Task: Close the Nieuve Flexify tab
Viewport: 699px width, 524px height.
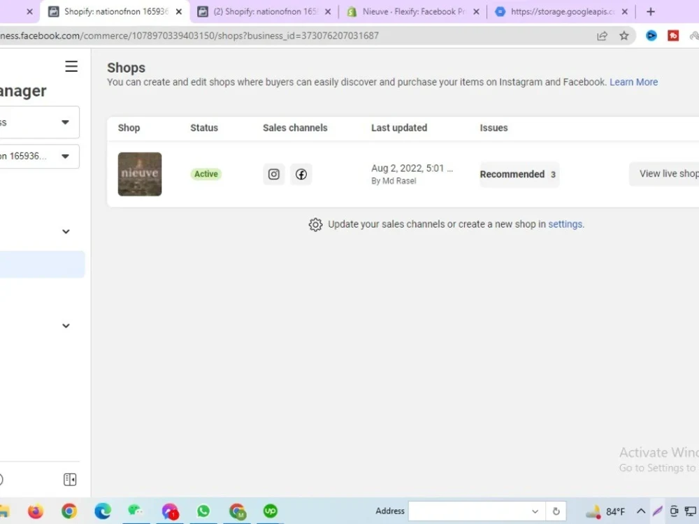Action: (476, 12)
